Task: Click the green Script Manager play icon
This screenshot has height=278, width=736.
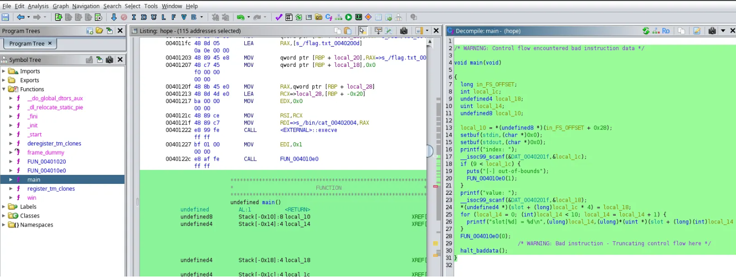Action: [x=349, y=17]
